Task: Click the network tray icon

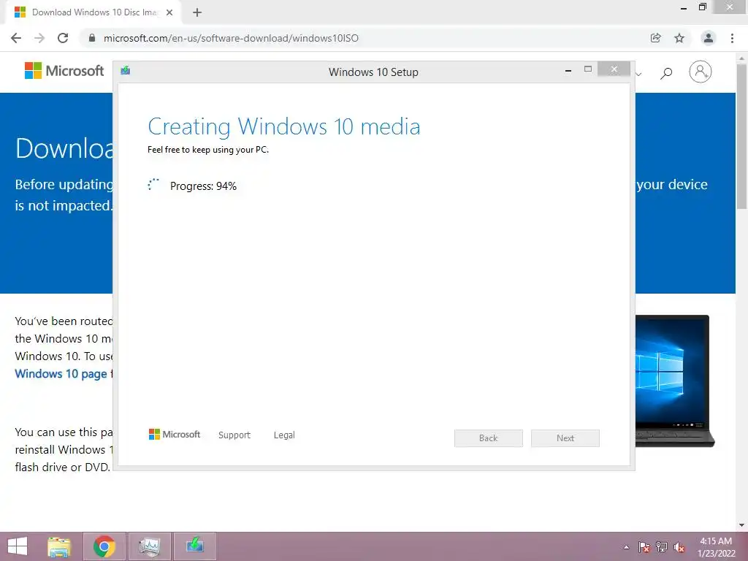Action: (x=662, y=547)
